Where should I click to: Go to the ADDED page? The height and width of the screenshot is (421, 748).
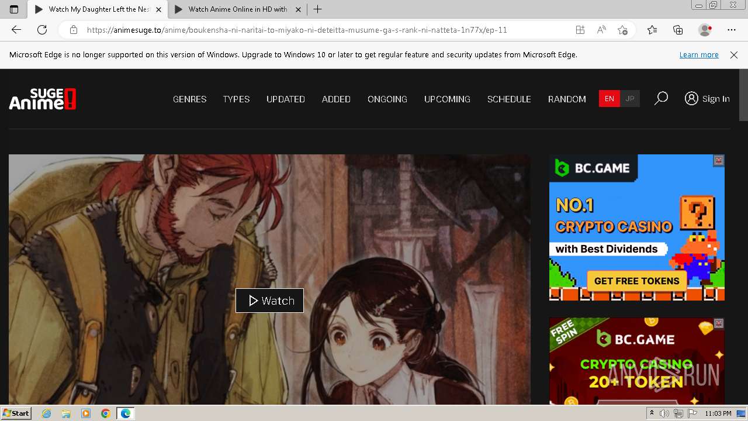point(336,99)
